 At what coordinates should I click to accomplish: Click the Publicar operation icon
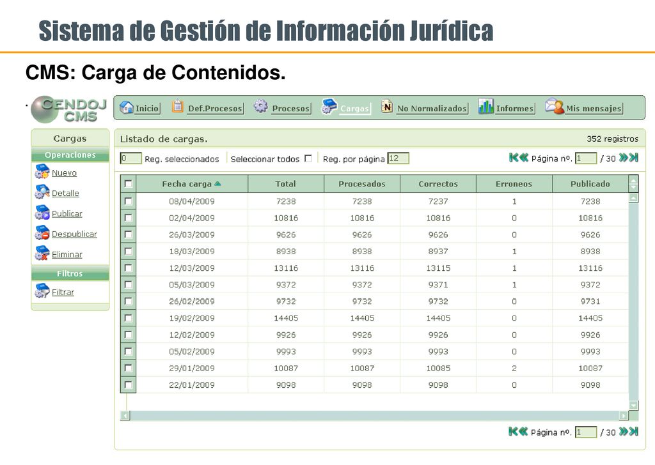point(42,213)
